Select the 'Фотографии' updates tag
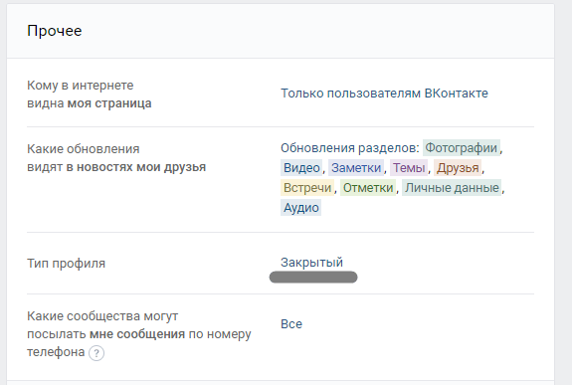Image resolution: width=572 pixels, height=385 pixels. [x=462, y=148]
